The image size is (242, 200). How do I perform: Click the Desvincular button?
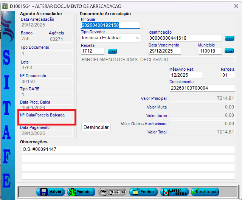click(96, 127)
